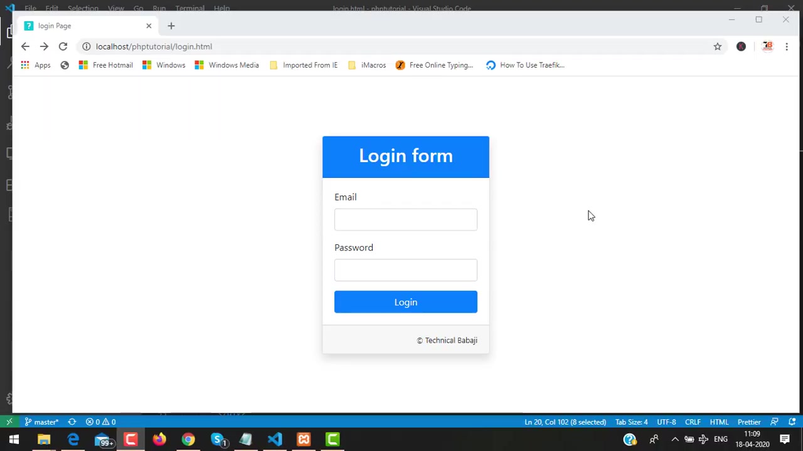The height and width of the screenshot is (451, 803).
Task: Launch Firefox from the taskbar
Action: (x=159, y=439)
